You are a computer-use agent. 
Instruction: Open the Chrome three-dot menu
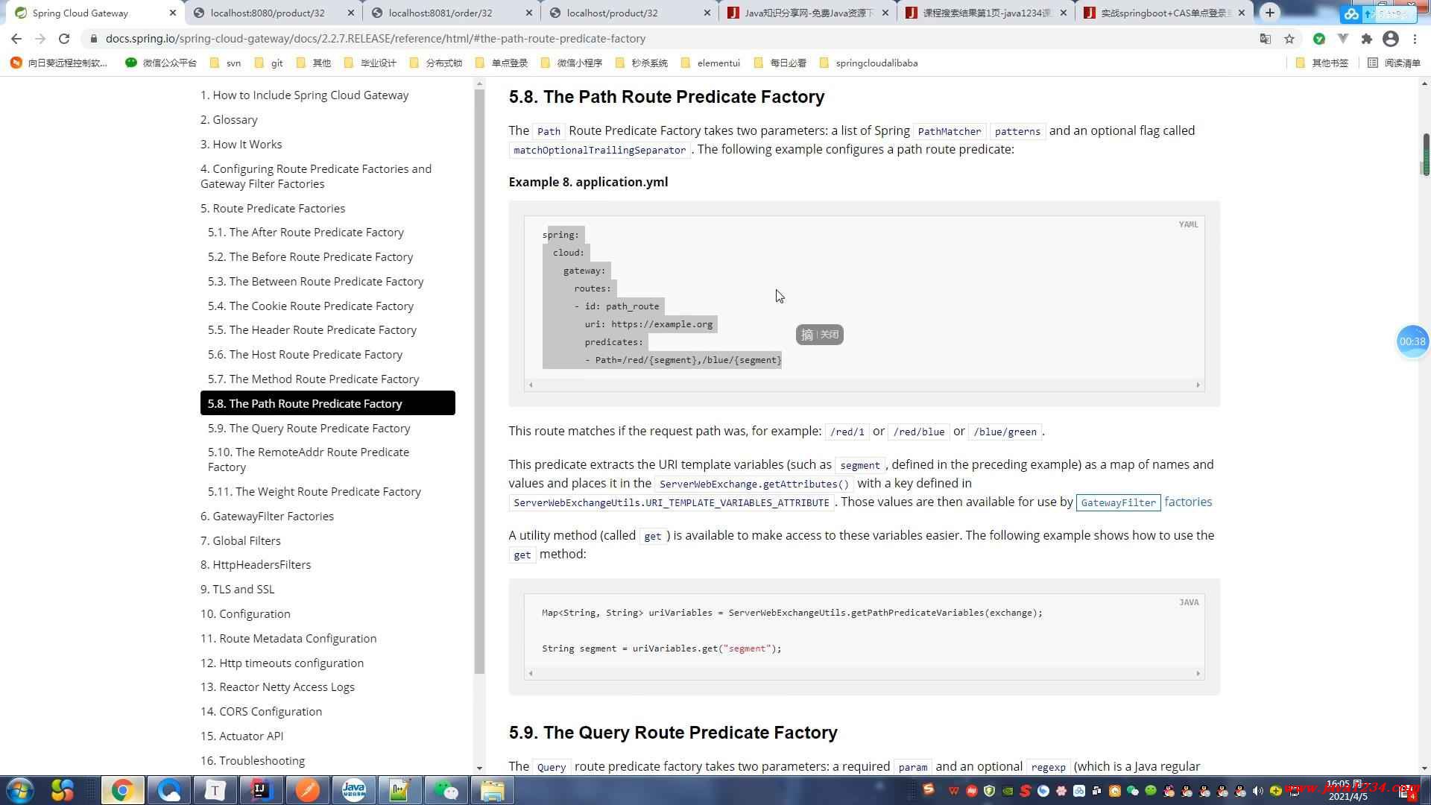tap(1415, 39)
